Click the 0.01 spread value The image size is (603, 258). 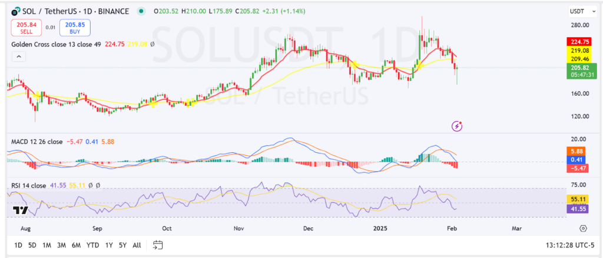point(50,27)
